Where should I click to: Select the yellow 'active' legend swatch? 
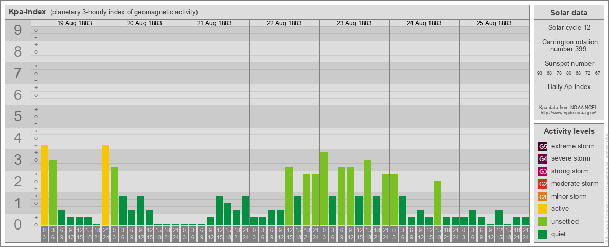[x=543, y=209]
